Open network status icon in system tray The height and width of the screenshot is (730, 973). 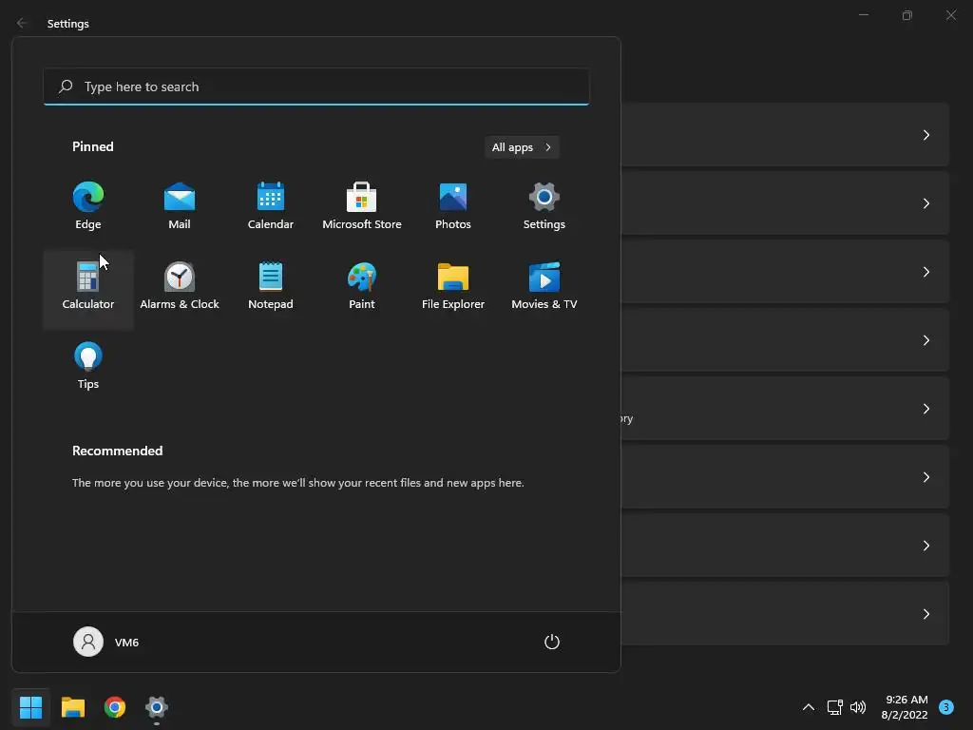tap(834, 707)
